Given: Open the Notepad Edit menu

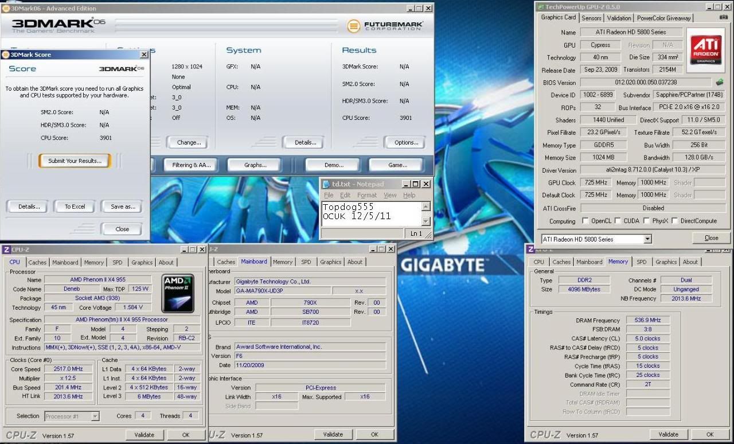Looking at the screenshot, I should tap(345, 195).
